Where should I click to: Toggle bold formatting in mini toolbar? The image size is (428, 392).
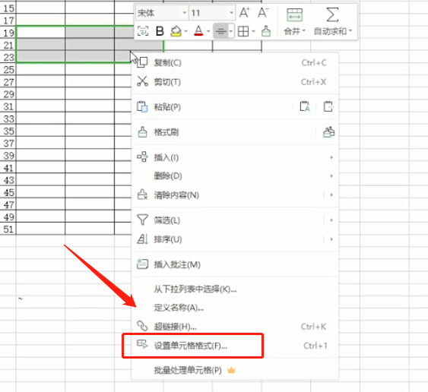click(x=160, y=31)
